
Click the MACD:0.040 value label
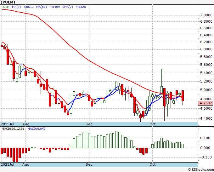click(37, 129)
